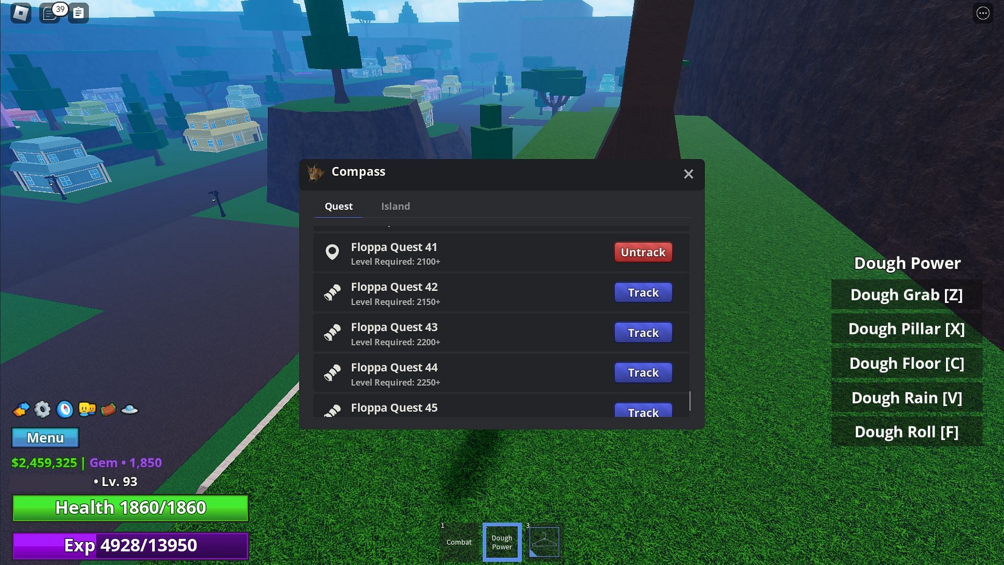This screenshot has width=1004, height=565.
Task: Toggle tracking for Floppa Quest 45
Action: click(643, 411)
